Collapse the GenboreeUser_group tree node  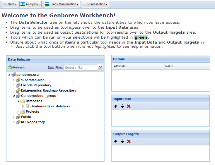point(13,96)
